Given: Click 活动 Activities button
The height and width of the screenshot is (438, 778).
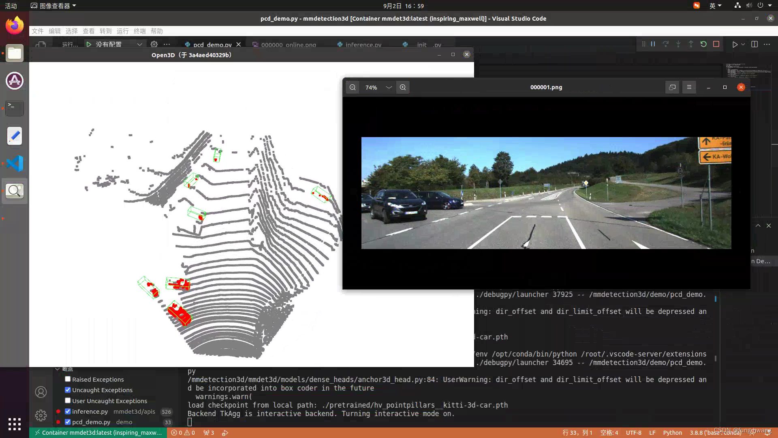Looking at the screenshot, I should click(11, 6).
